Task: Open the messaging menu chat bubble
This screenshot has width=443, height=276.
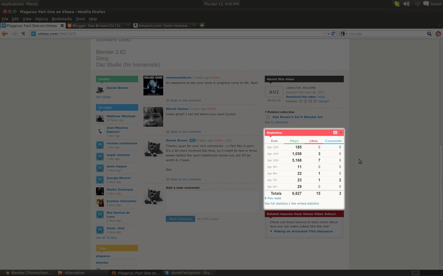Action: 426,4
